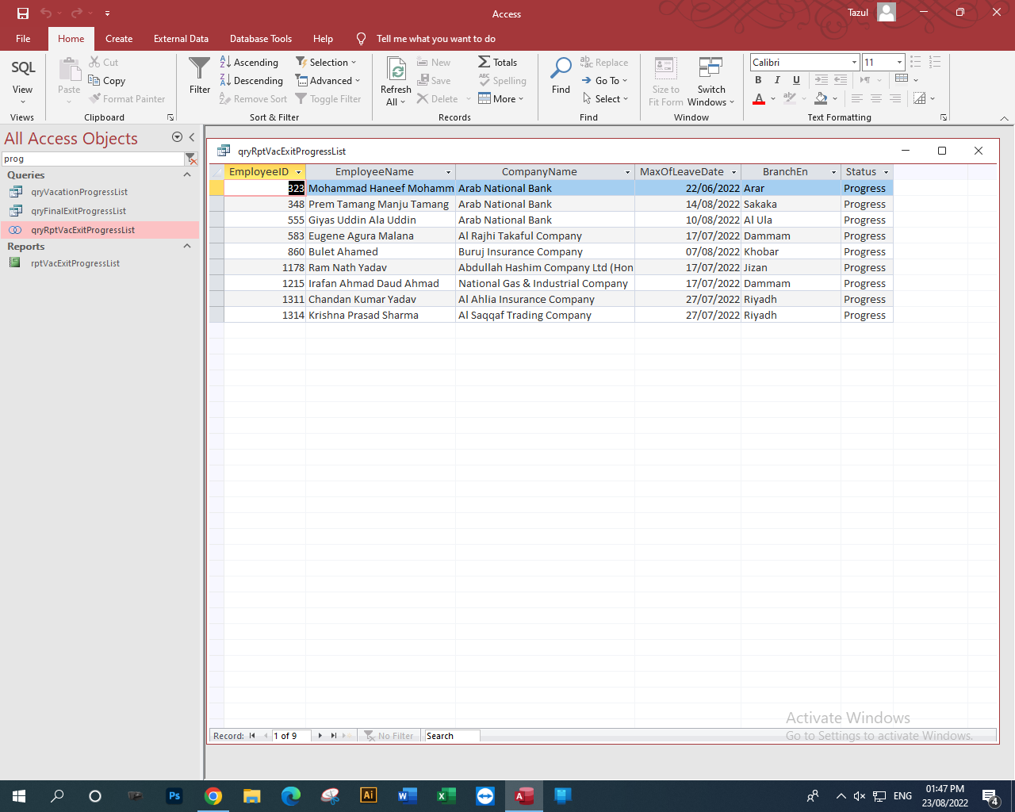Click the navigation pane search box
The width and height of the screenshot is (1015, 812).
click(x=93, y=159)
